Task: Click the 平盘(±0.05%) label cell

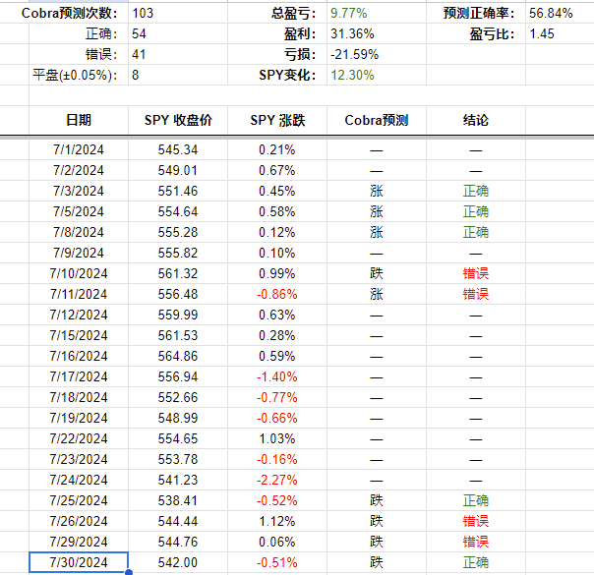Action: click(79, 75)
